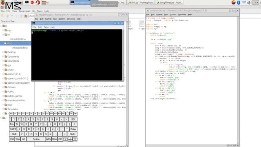Expand the crp folder in the directory tree
The width and height of the screenshot is (261, 147).
[x=3, y=30]
